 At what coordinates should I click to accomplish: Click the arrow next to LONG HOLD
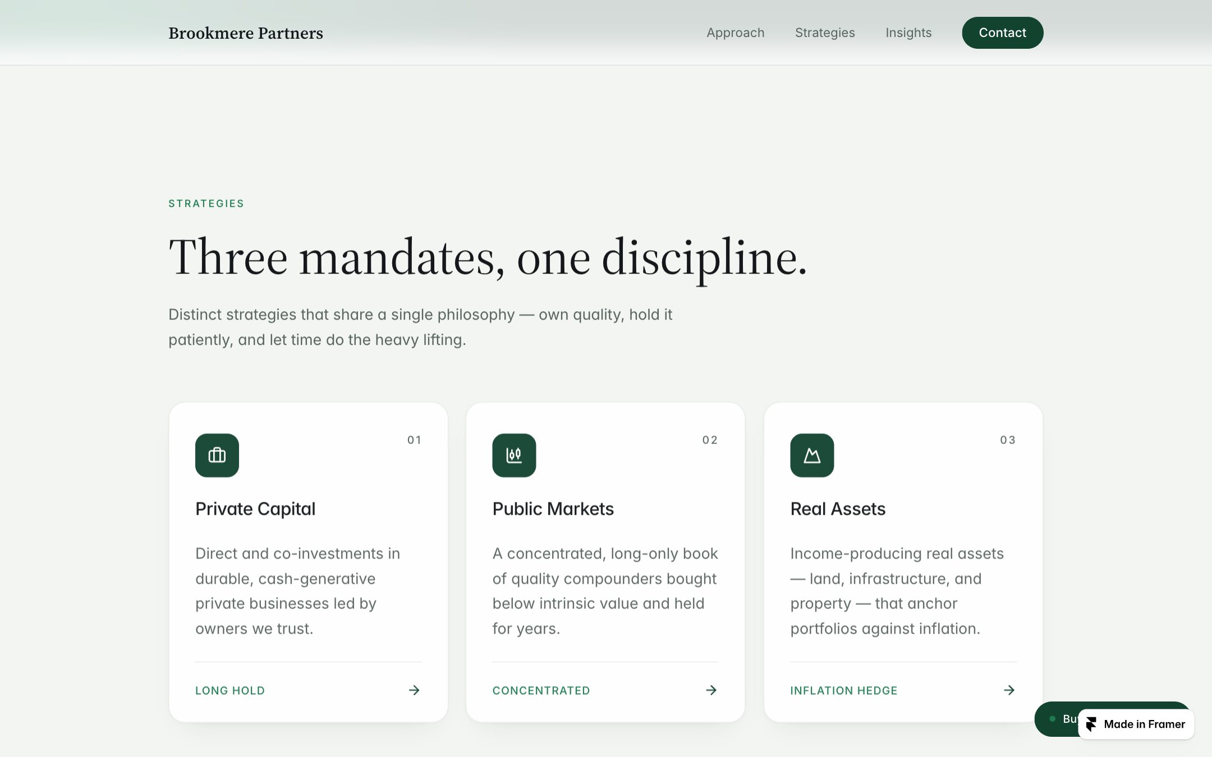(414, 690)
